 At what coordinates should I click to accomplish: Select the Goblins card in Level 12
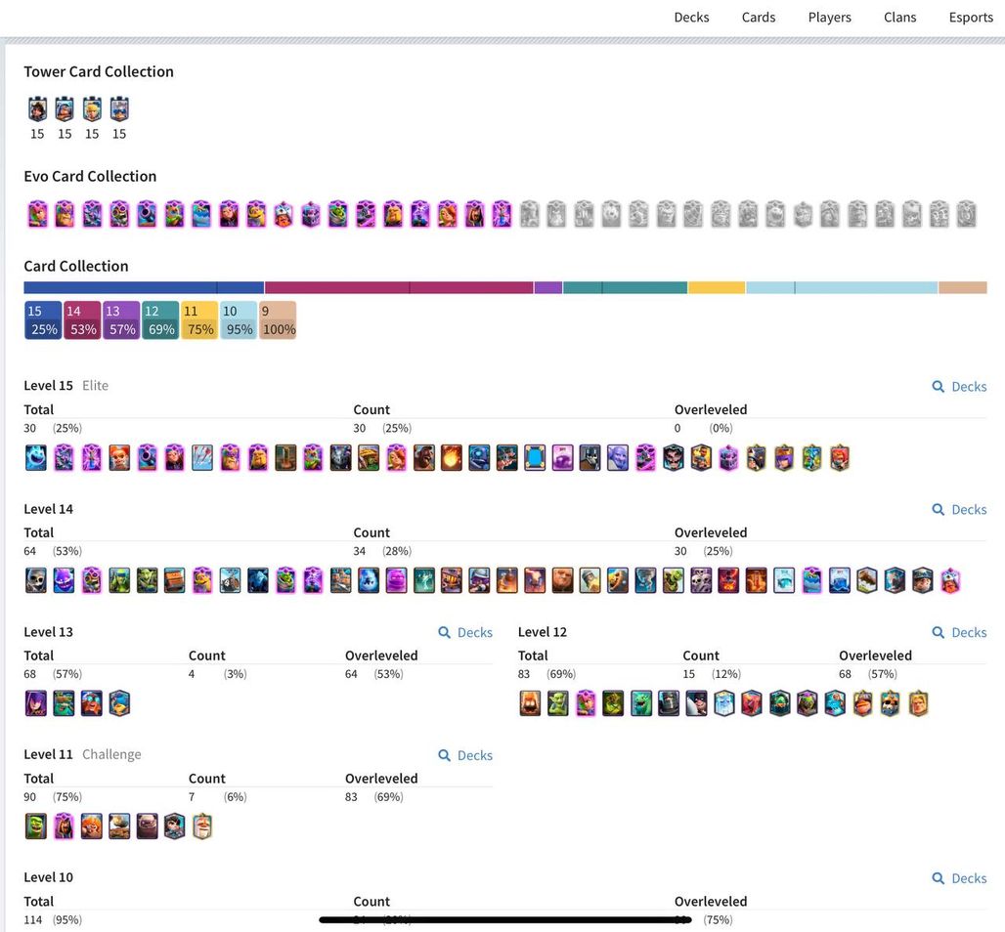coord(557,703)
